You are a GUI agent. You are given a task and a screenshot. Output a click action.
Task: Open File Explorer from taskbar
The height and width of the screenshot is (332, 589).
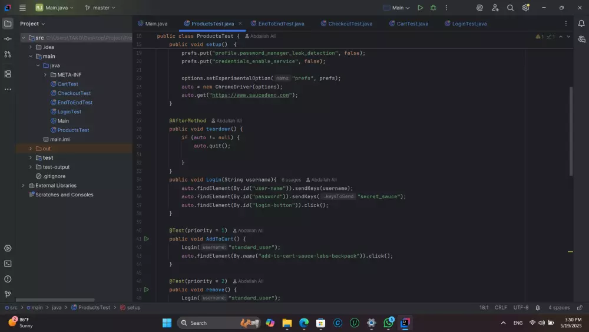[287, 323]
